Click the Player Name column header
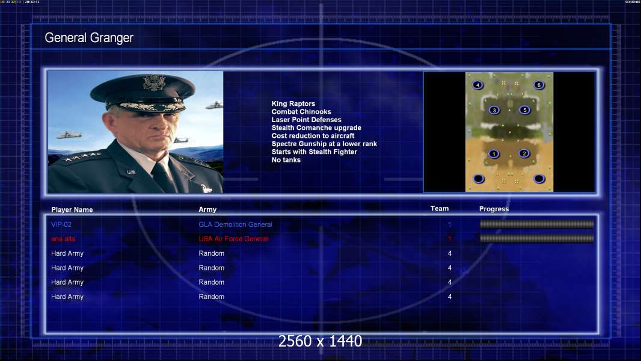The image size is (641, 361). click(x=72, y=210)
